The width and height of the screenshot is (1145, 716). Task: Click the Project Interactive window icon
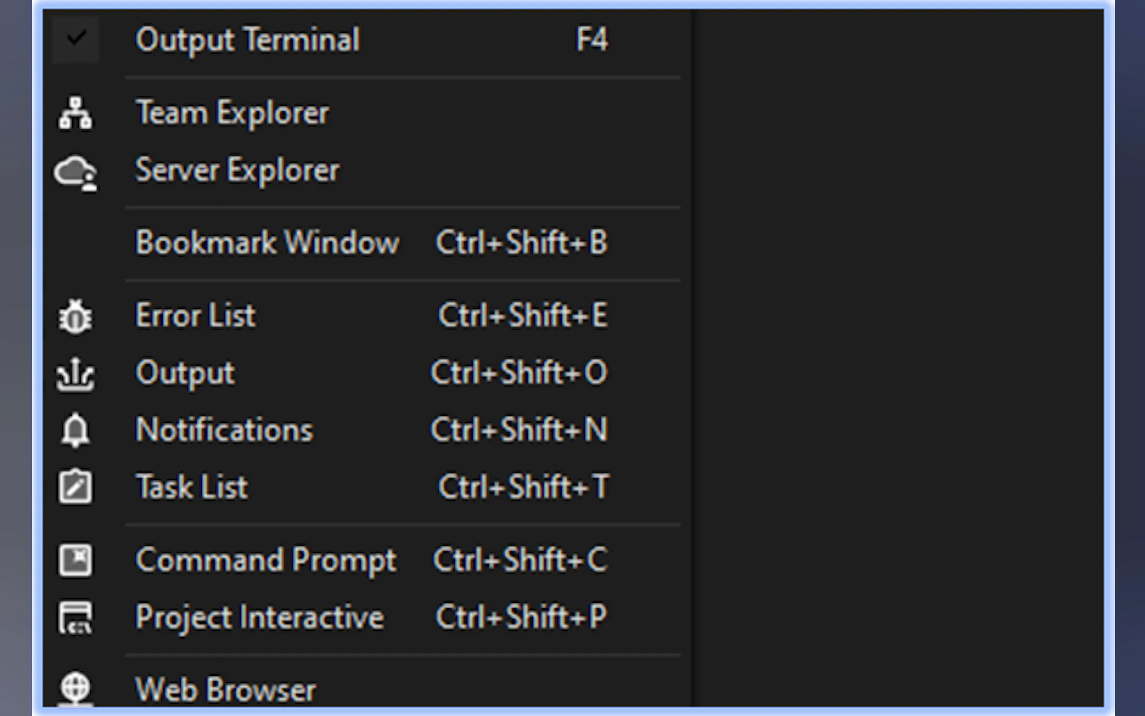click(x=75, y=618)
